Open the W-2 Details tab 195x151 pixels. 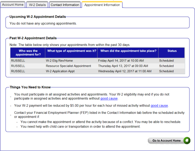pyautogui.click(x=37, y=5)
